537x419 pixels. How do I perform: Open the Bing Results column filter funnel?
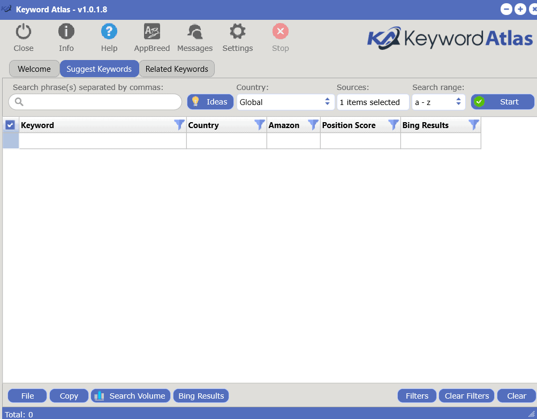[473, 124]
